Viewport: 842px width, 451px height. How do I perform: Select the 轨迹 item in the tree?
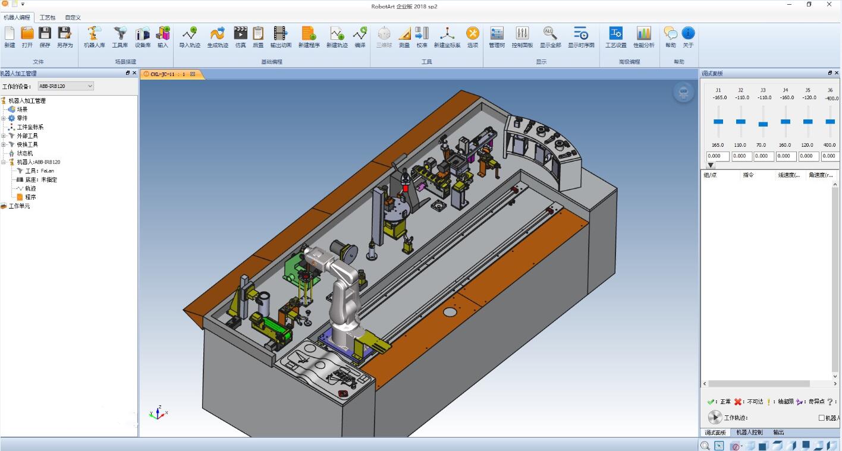pos(30,188)
